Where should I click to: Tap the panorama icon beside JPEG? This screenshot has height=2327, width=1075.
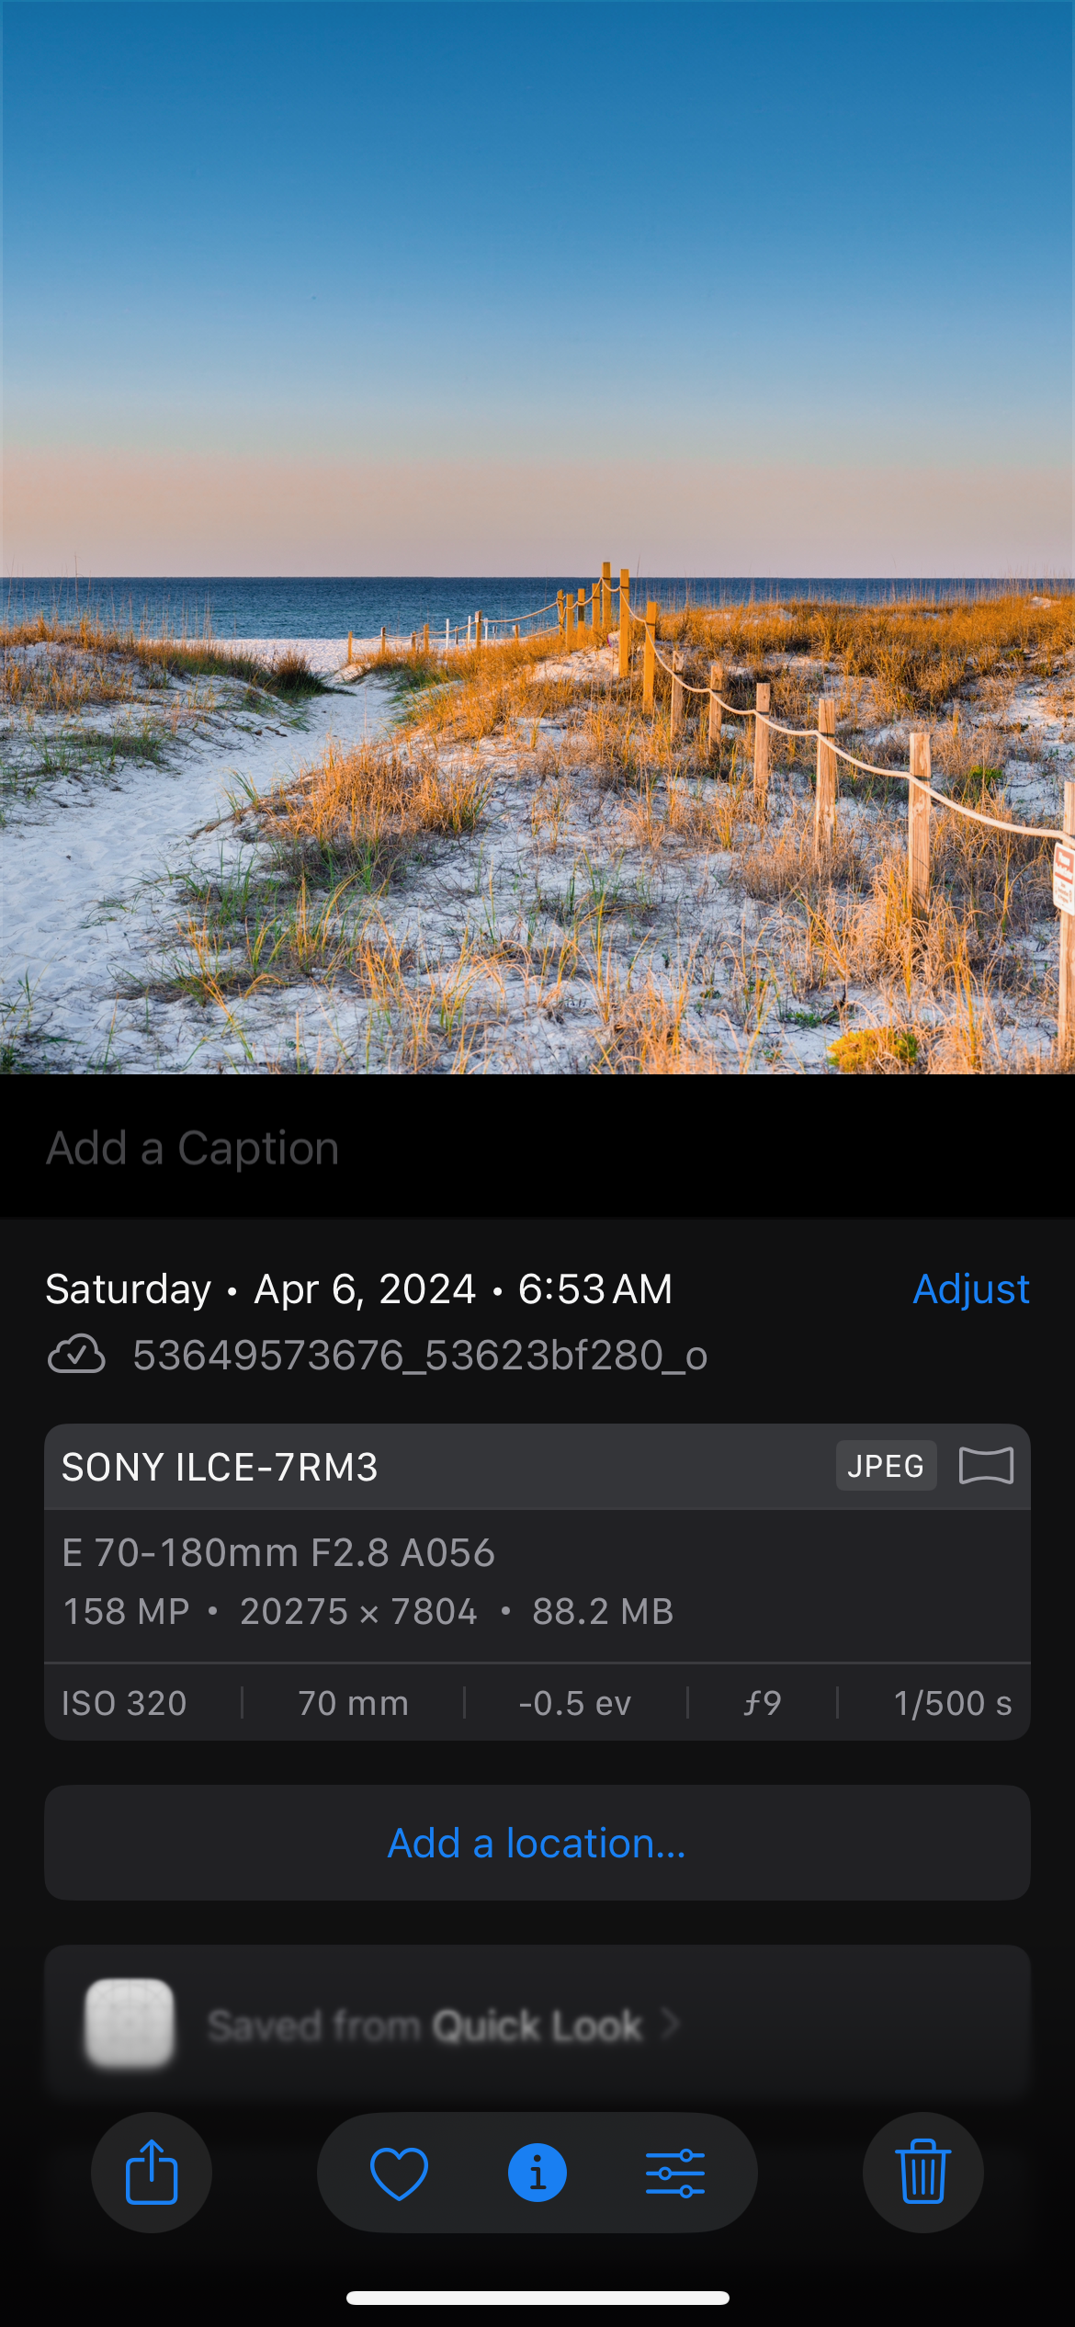[x=986, y=1465]
